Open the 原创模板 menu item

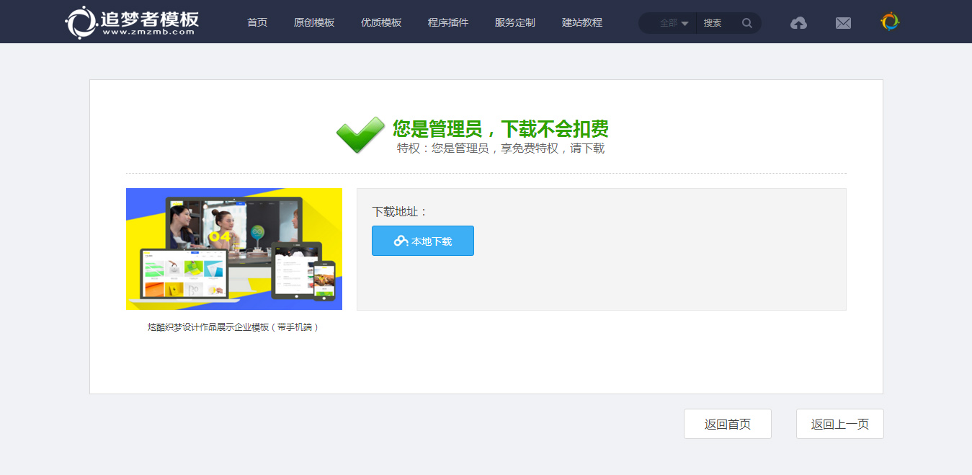click(x=314, y=22)
